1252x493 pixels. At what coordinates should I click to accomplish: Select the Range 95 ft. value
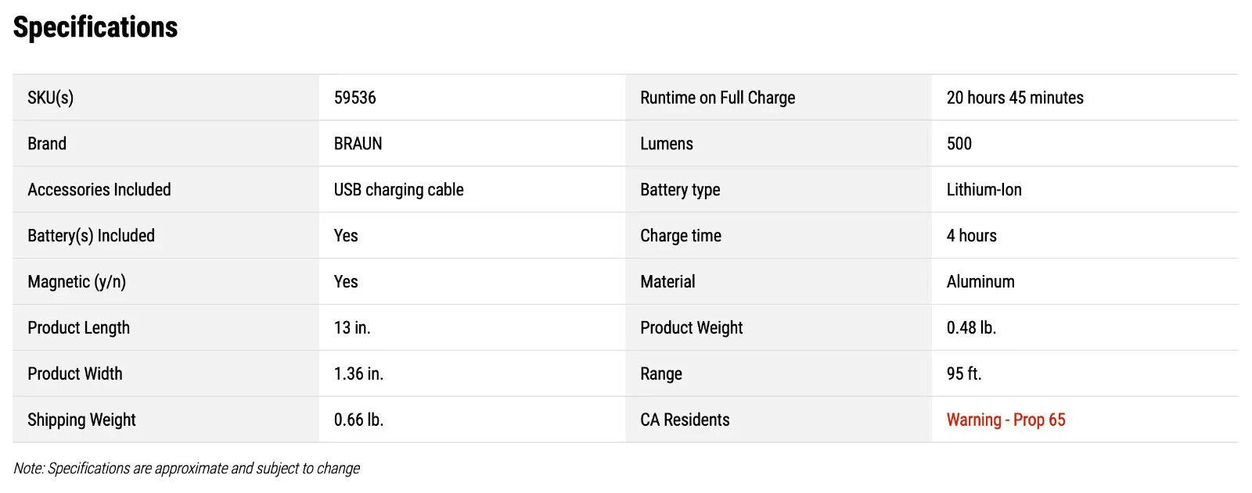click(x=963, y=374)
